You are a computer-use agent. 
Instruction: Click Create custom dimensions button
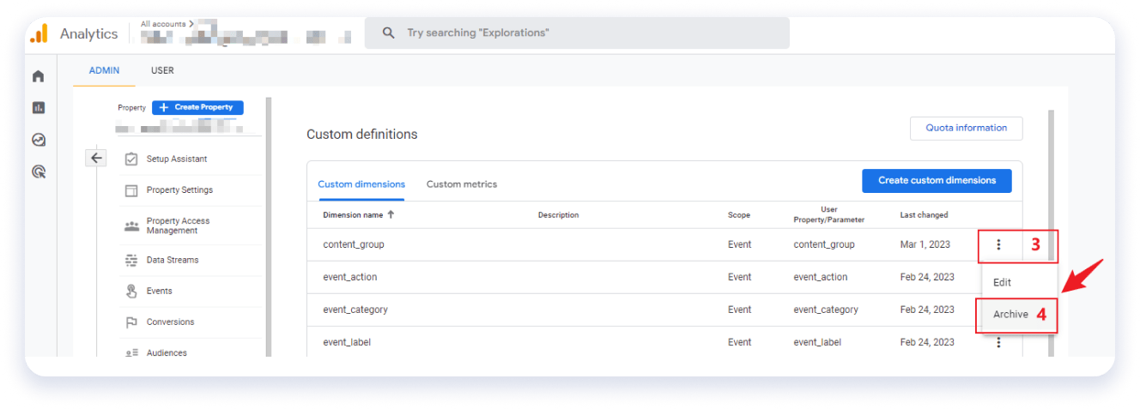(937, 180)
